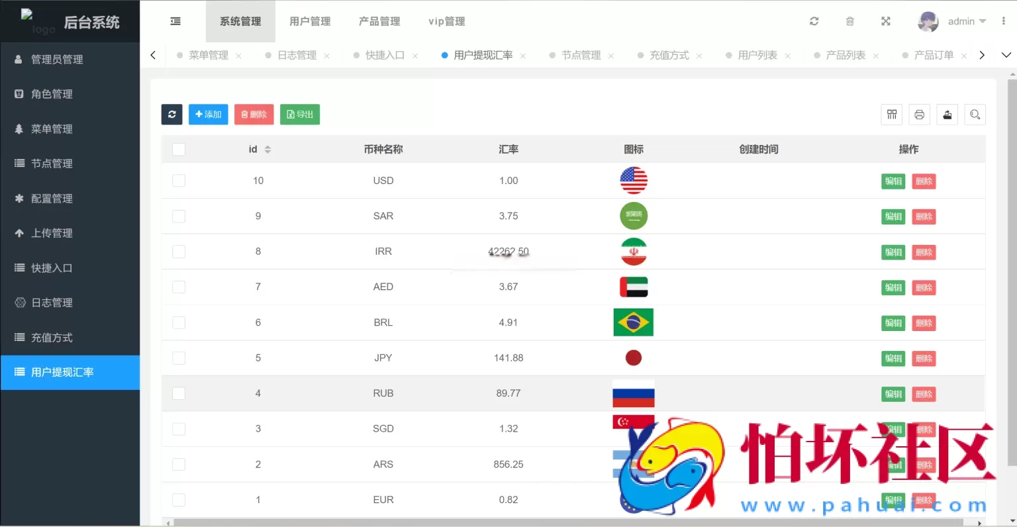
Task: Open the fullscreen toggle icon in top bar
Action: [x=885, y=21]
